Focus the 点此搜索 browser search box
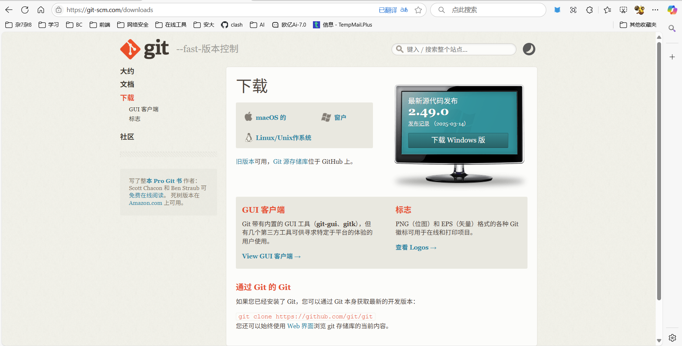This screenshot has width=682, height=346. pyautogui.click(x=488, y=10)
